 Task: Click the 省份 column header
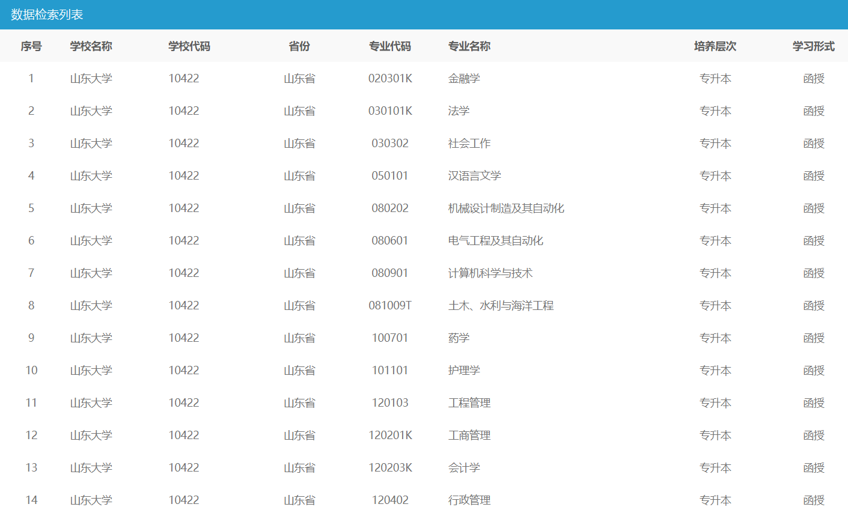(x=299, y=46)
